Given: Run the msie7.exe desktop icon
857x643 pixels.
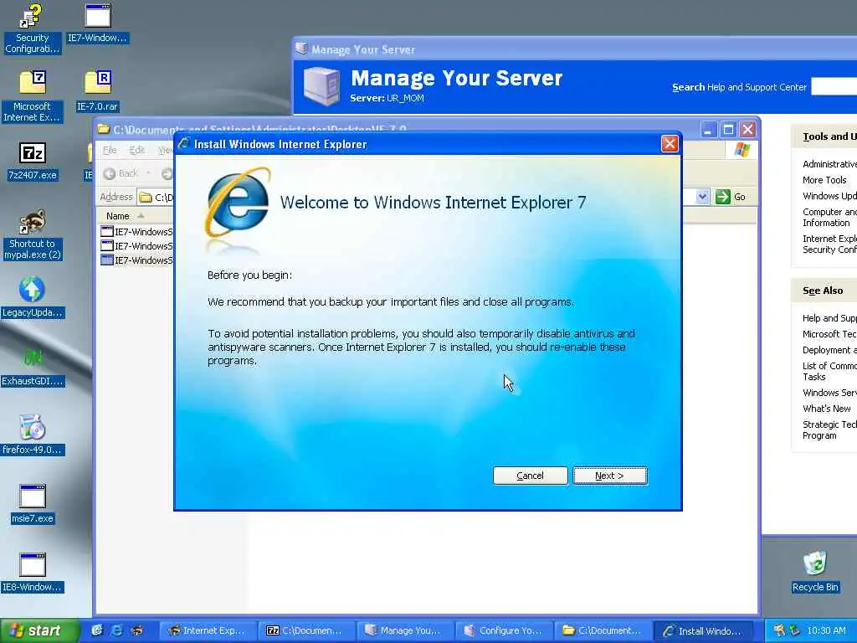Looking at the screenshot, I should coord(33,503).
